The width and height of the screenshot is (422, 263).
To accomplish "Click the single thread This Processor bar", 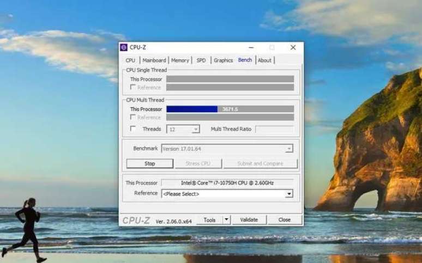I will pyautogui.click(x=230, y=79).
